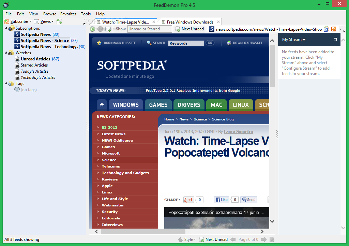Open the Tools menu
349x246 pixels.
[x=86, y=14]
